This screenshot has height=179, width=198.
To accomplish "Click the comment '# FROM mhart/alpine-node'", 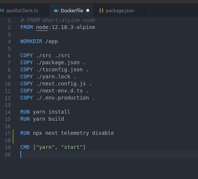I will coord(58,20).
